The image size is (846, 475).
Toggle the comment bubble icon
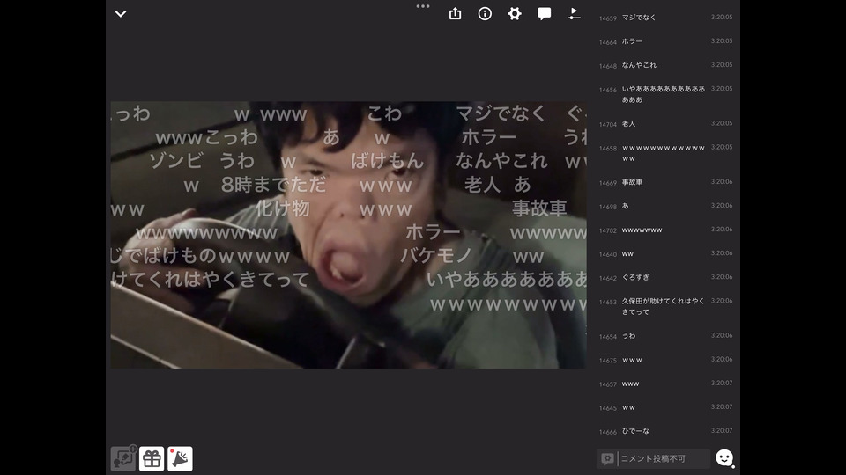point(545,13)
